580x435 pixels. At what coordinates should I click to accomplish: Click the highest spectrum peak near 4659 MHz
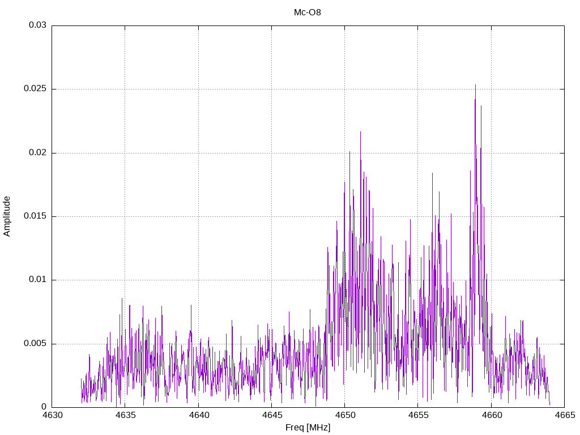pyautogui.click(x=475, y=85)
